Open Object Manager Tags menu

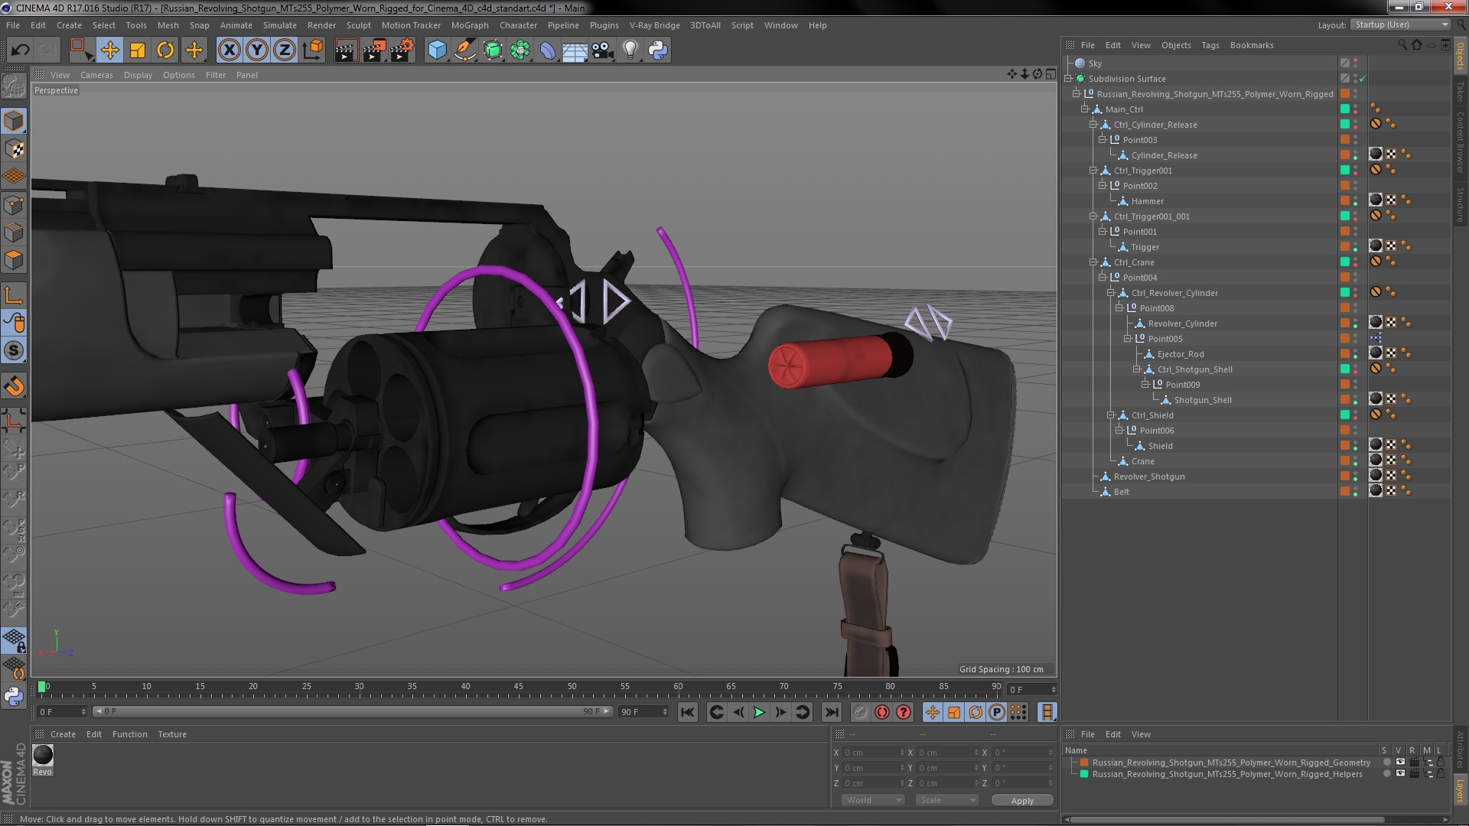click(1210, 45)
